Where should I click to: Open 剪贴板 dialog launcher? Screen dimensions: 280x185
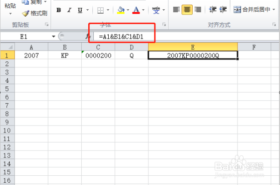click(47, 25)
